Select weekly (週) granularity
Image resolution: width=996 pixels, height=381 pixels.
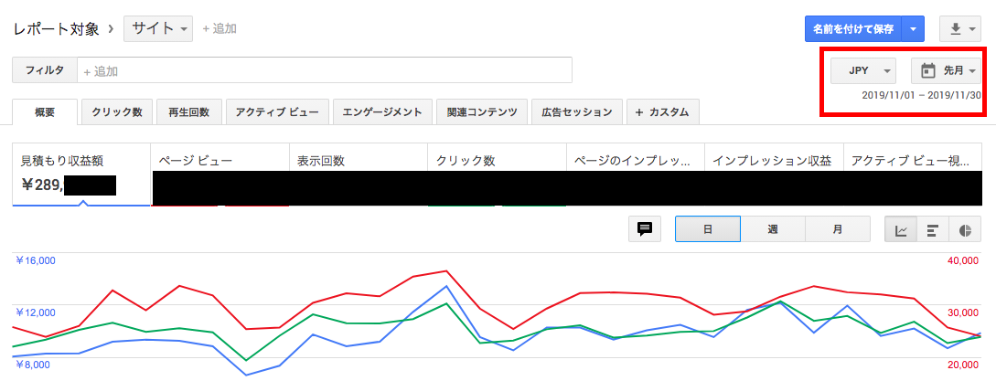pos(773,229)
